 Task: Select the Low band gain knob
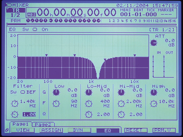[56, 92]
